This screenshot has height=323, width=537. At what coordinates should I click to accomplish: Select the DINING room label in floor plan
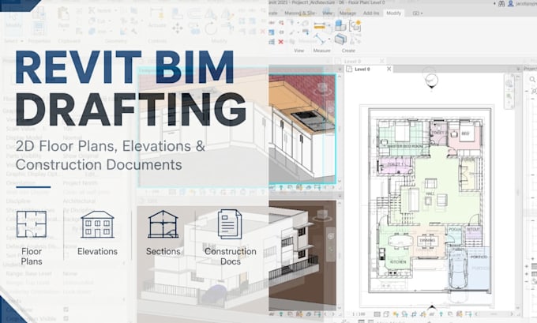click(428, 240)
